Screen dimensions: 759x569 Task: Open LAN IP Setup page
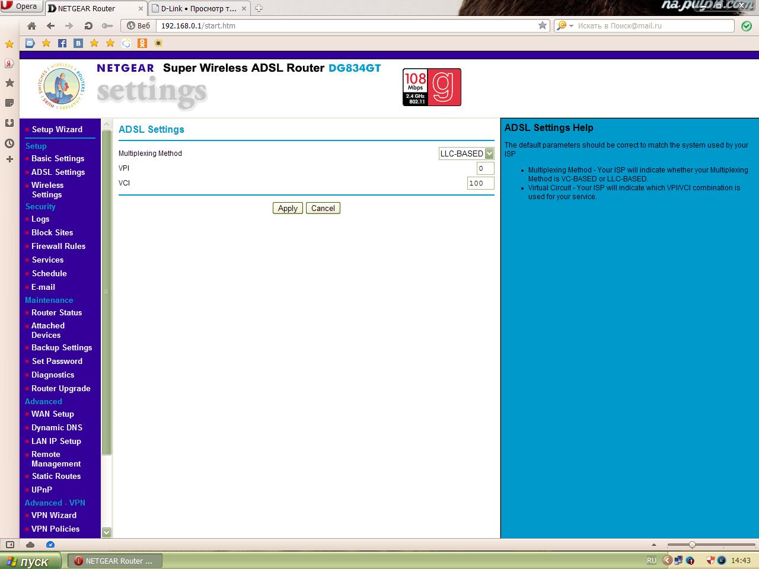56,441
